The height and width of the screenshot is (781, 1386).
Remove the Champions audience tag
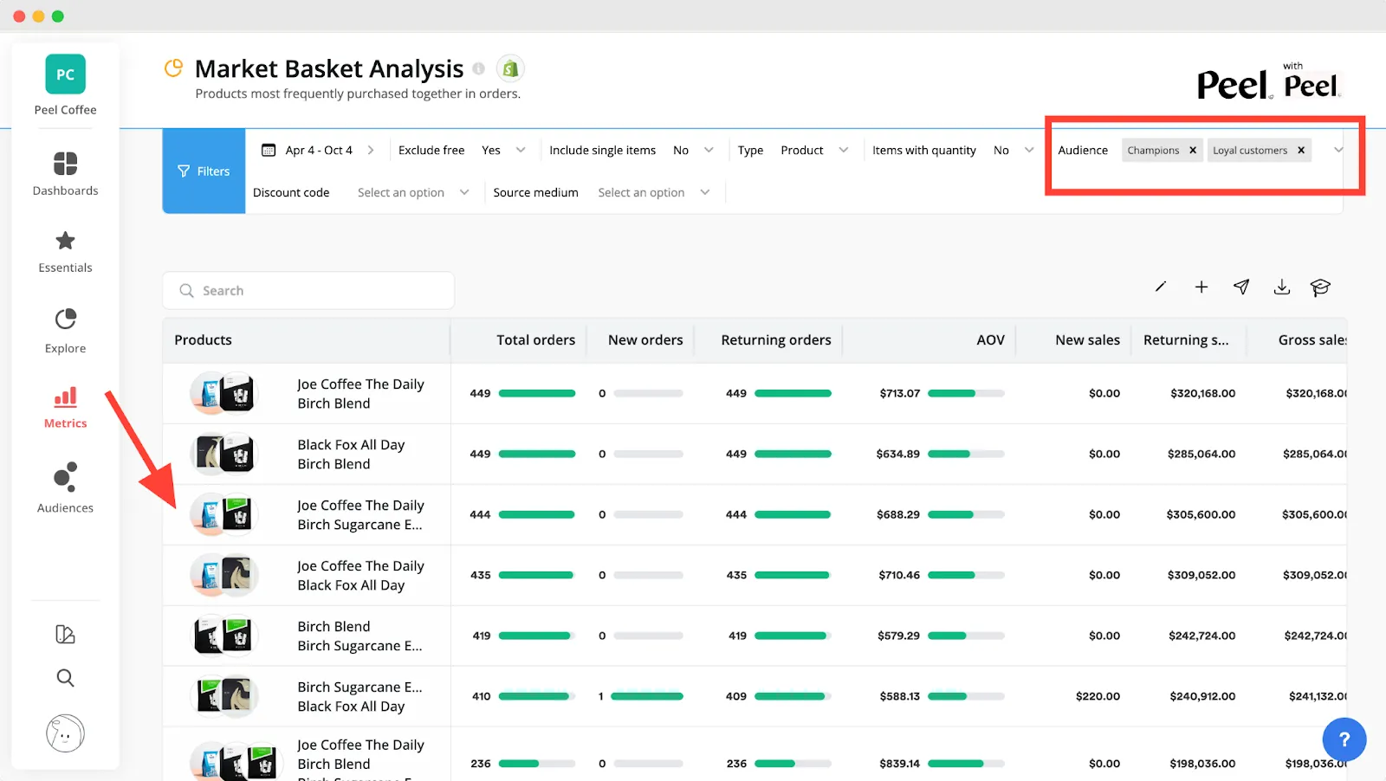click(1193, 151)
